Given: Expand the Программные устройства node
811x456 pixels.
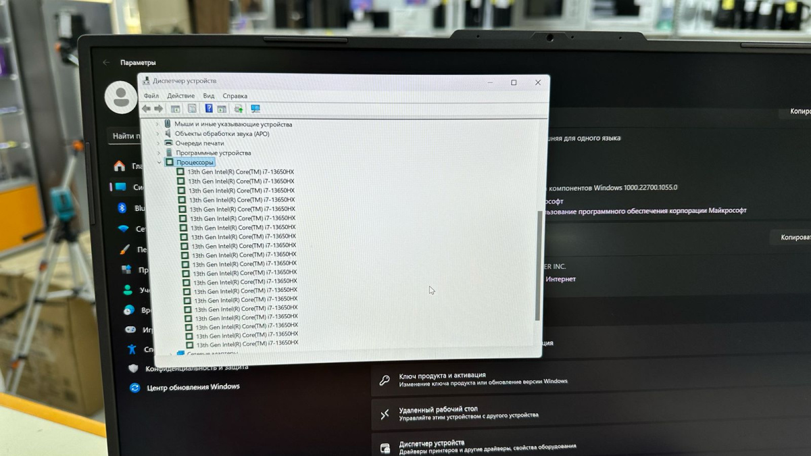Looking at the screenshot, I should (x=159, y=153).
